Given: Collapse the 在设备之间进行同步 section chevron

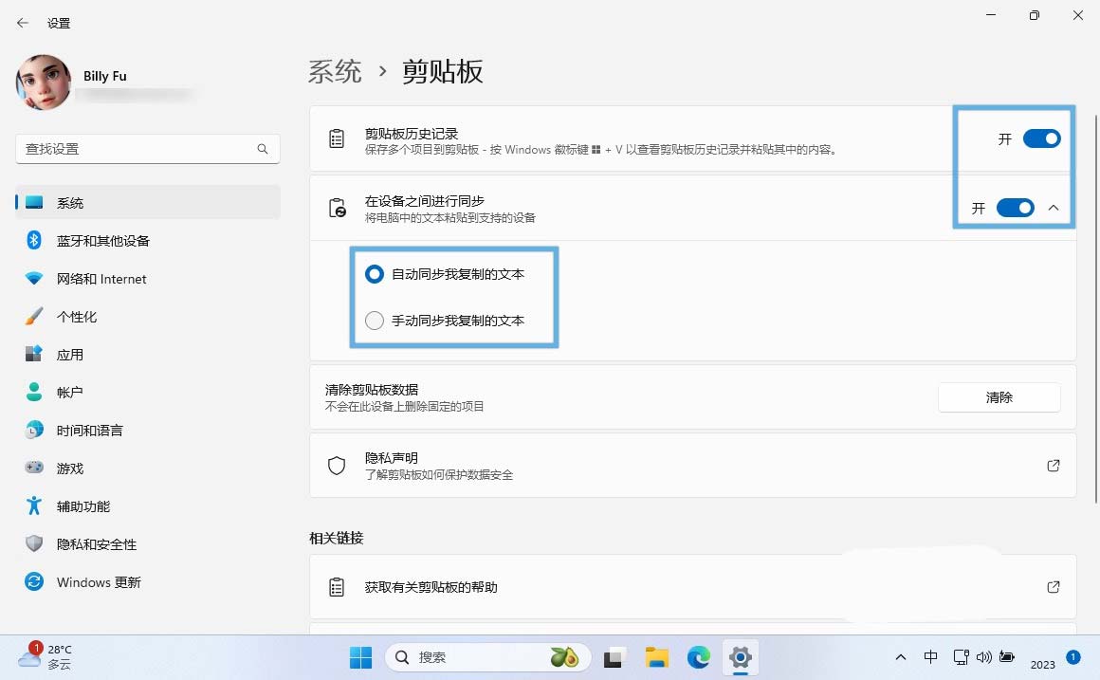Looking at the screenshot, I should 1053,208.
